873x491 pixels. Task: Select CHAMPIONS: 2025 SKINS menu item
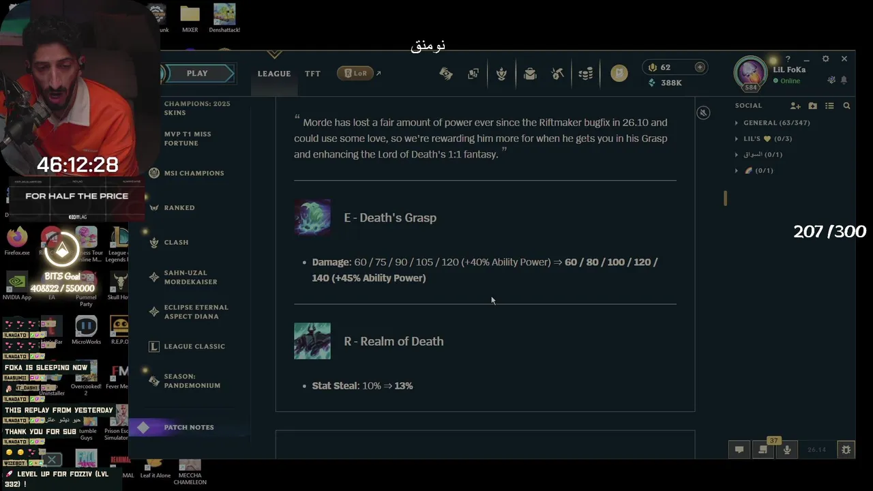point(197,108)
